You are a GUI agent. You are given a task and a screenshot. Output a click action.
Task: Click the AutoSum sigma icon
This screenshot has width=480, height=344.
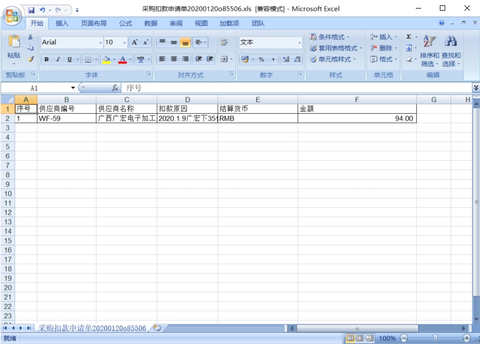point(409,37)
